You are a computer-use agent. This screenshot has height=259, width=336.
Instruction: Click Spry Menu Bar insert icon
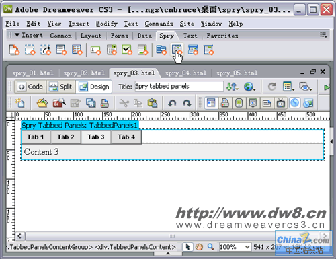click(161, 50)
